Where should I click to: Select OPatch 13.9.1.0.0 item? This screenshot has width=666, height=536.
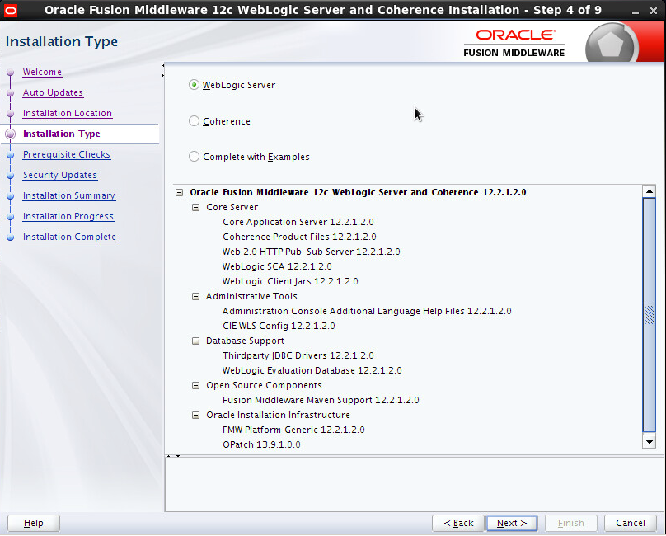pos(261,444)
